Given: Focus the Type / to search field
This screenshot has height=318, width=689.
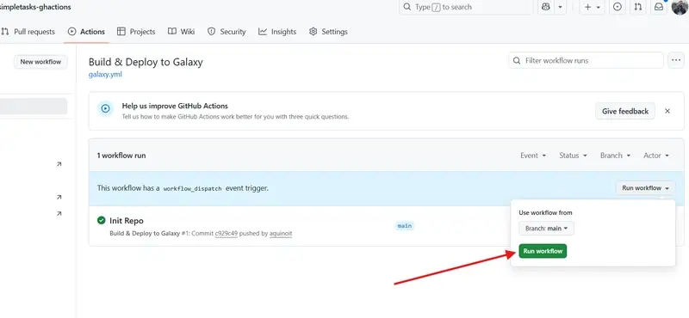Looking at the screenshot, I should coord(465,7).
